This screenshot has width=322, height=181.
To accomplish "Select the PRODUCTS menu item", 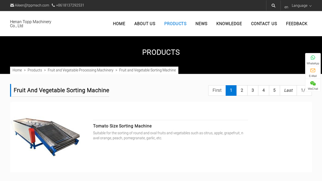I will [x=175, y=24].
